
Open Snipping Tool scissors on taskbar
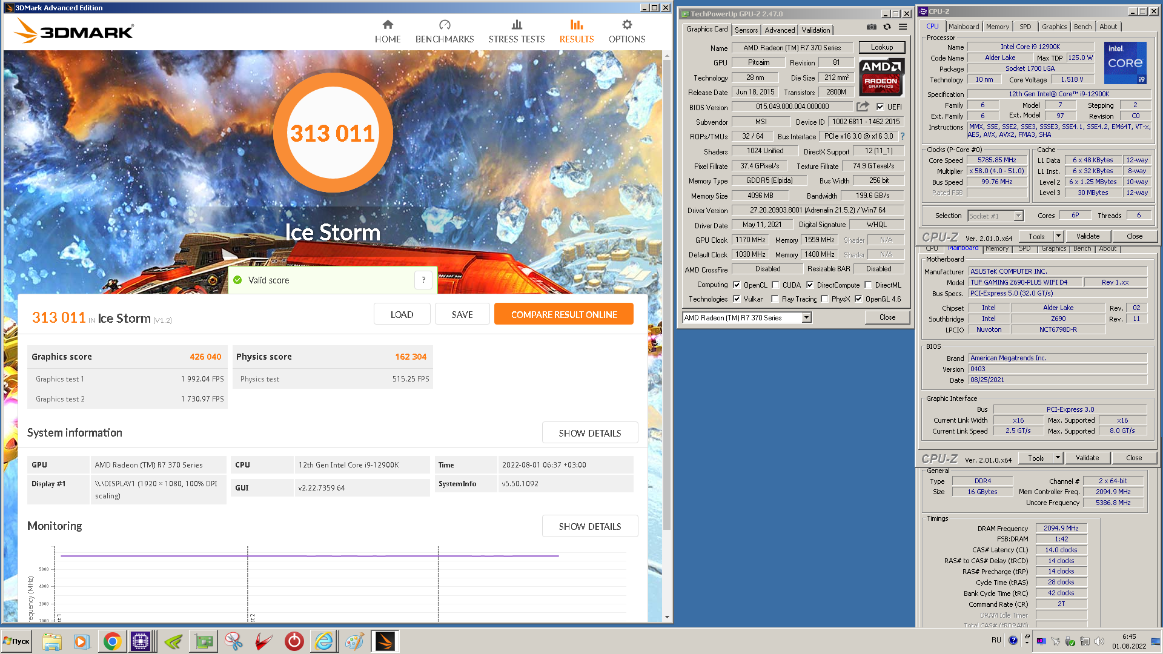coord(234,641)
